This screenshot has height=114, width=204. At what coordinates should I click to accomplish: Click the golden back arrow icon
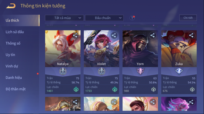(x=11, y=6)
